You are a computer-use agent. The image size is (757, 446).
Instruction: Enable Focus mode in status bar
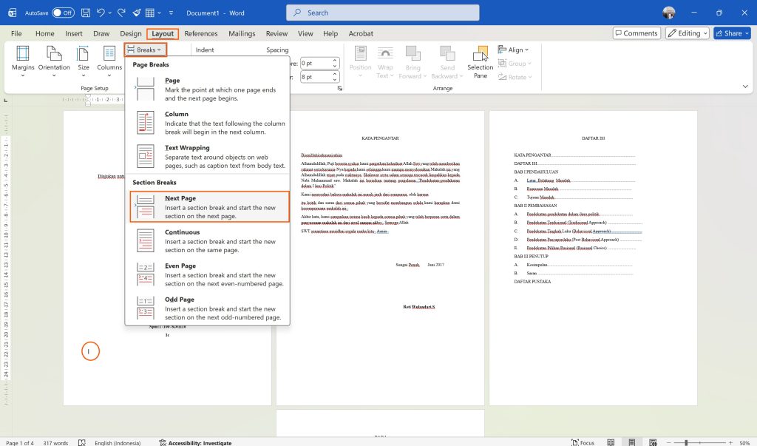point(583,442)
